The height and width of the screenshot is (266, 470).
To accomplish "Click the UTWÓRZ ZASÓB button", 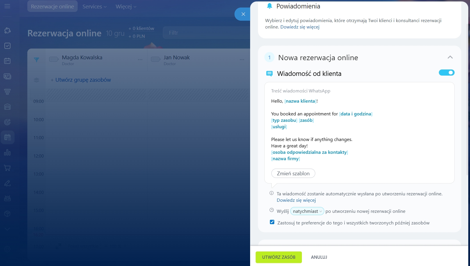I will [279, 257].
